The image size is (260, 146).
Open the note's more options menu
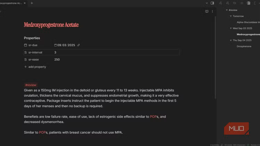click(212, 11)
